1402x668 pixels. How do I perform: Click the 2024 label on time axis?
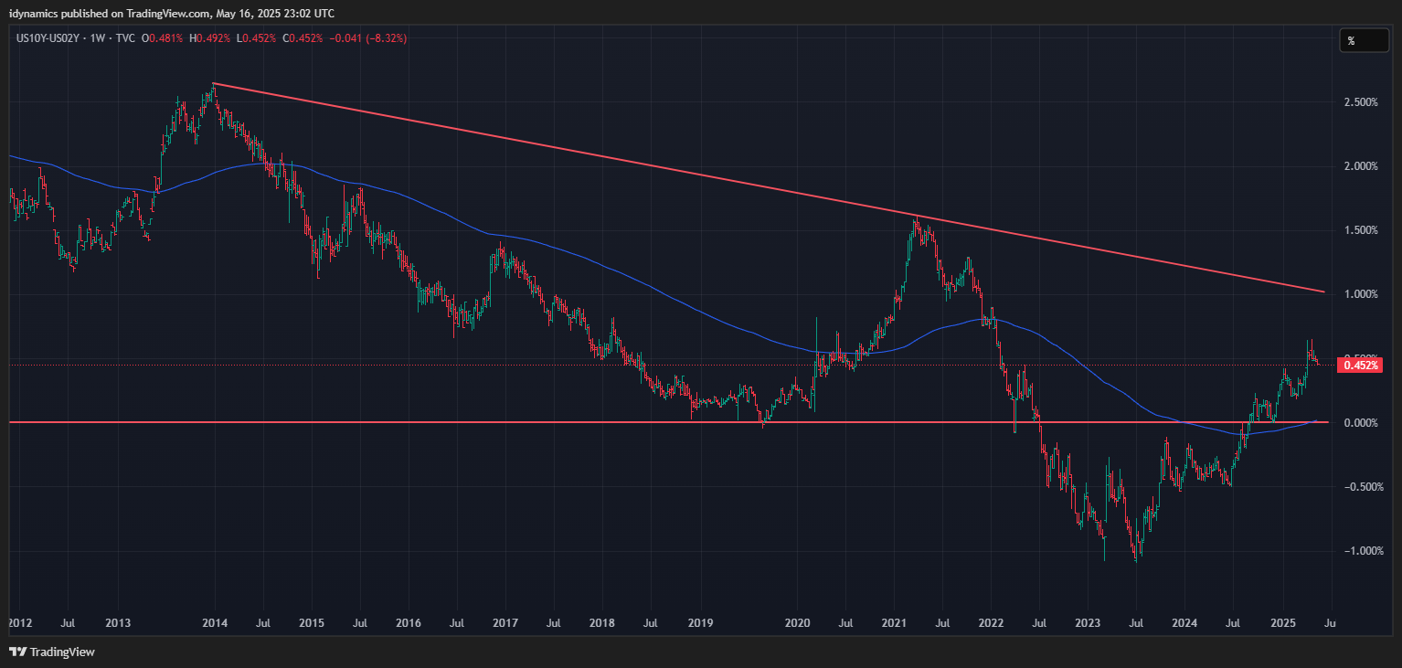(x=1184, y=623)
